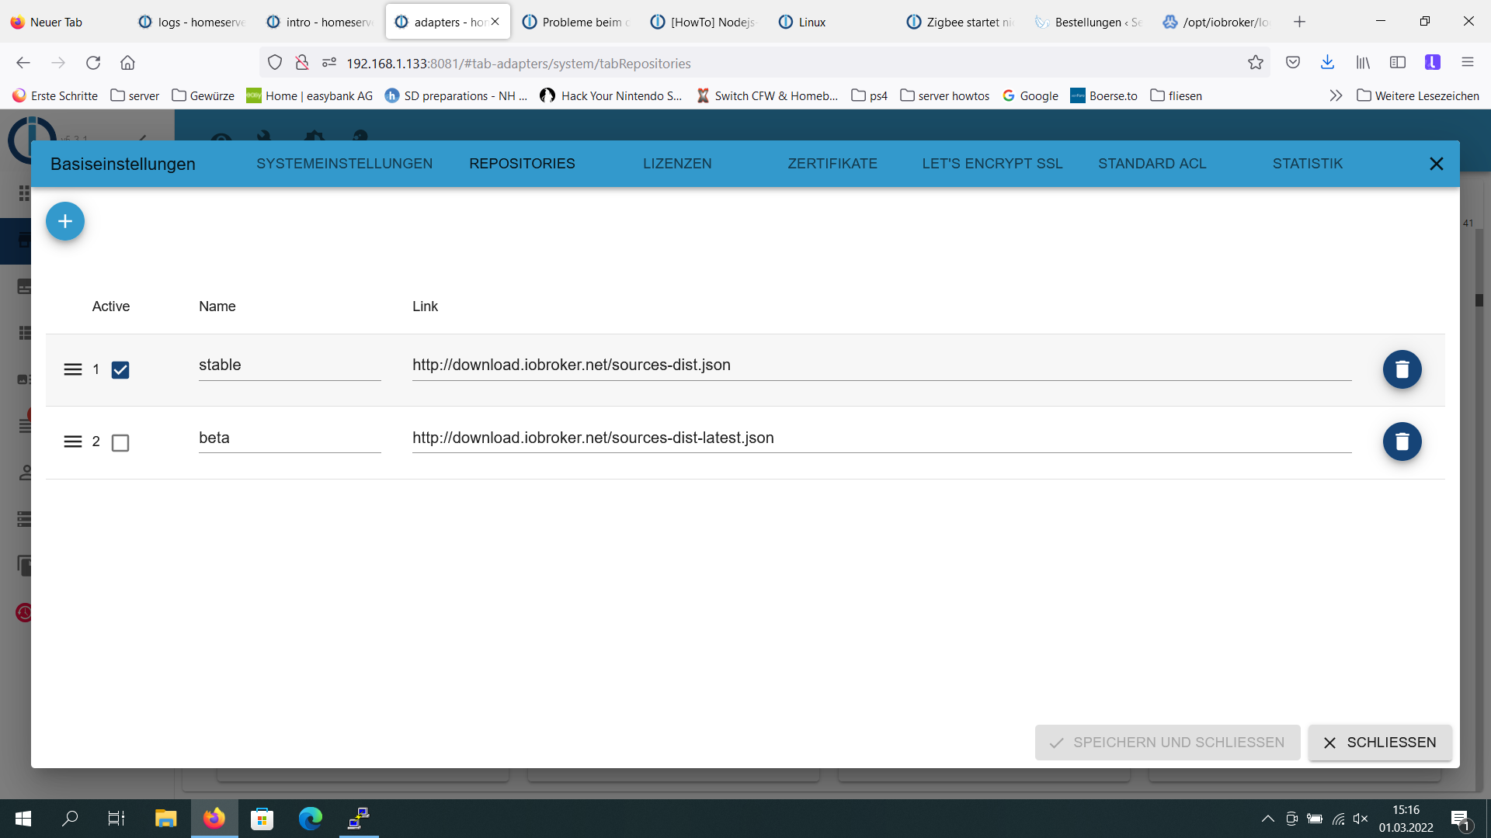Screen dimensions: 1491x838
Task: Click the Firefox downloads arrow icon
Action: (x=1327, y=63)
